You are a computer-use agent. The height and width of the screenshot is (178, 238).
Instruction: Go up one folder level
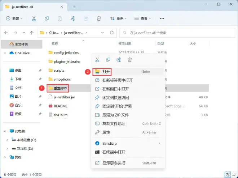coord(32,33)
